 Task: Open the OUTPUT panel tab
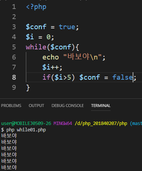coord(36,106)
